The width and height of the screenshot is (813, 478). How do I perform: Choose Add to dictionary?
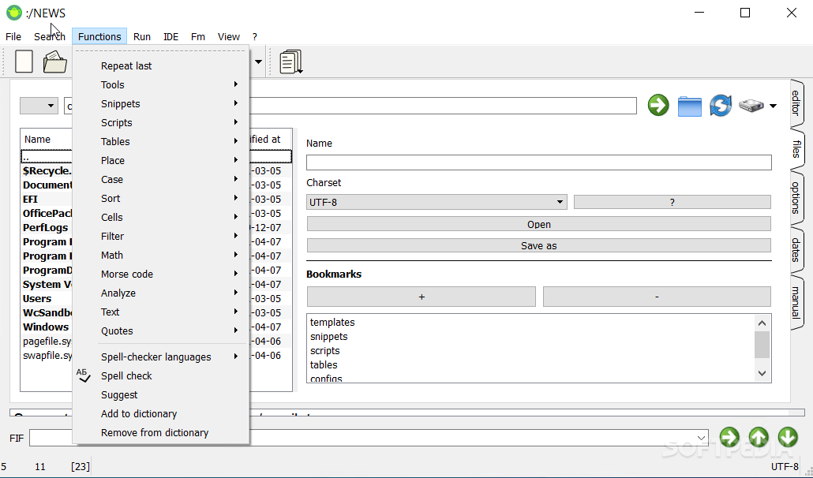(161, 414)
